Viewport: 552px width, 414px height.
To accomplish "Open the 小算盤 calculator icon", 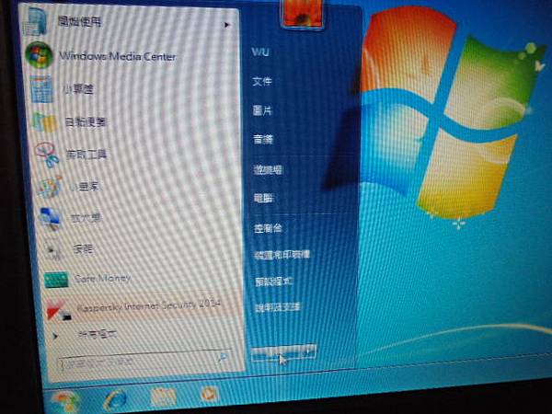I will pyautogui.click(x=42, y=90).
